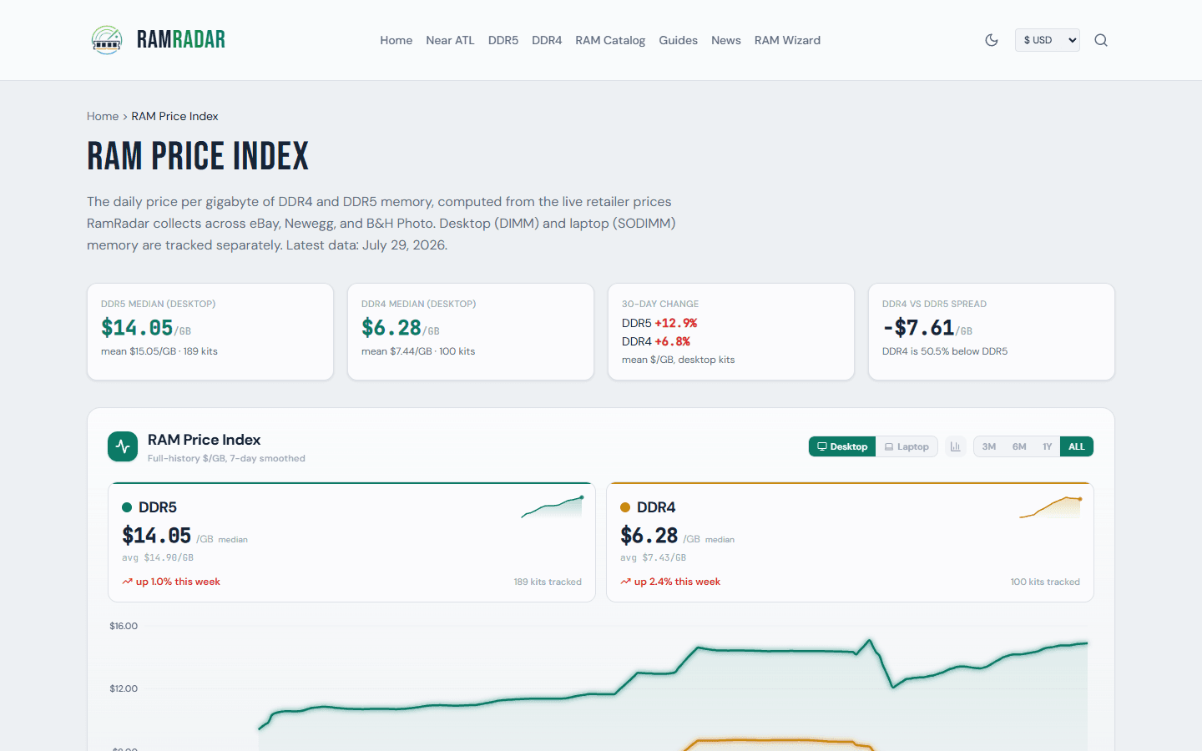Open the DDR5 nav link

[503, 40]
